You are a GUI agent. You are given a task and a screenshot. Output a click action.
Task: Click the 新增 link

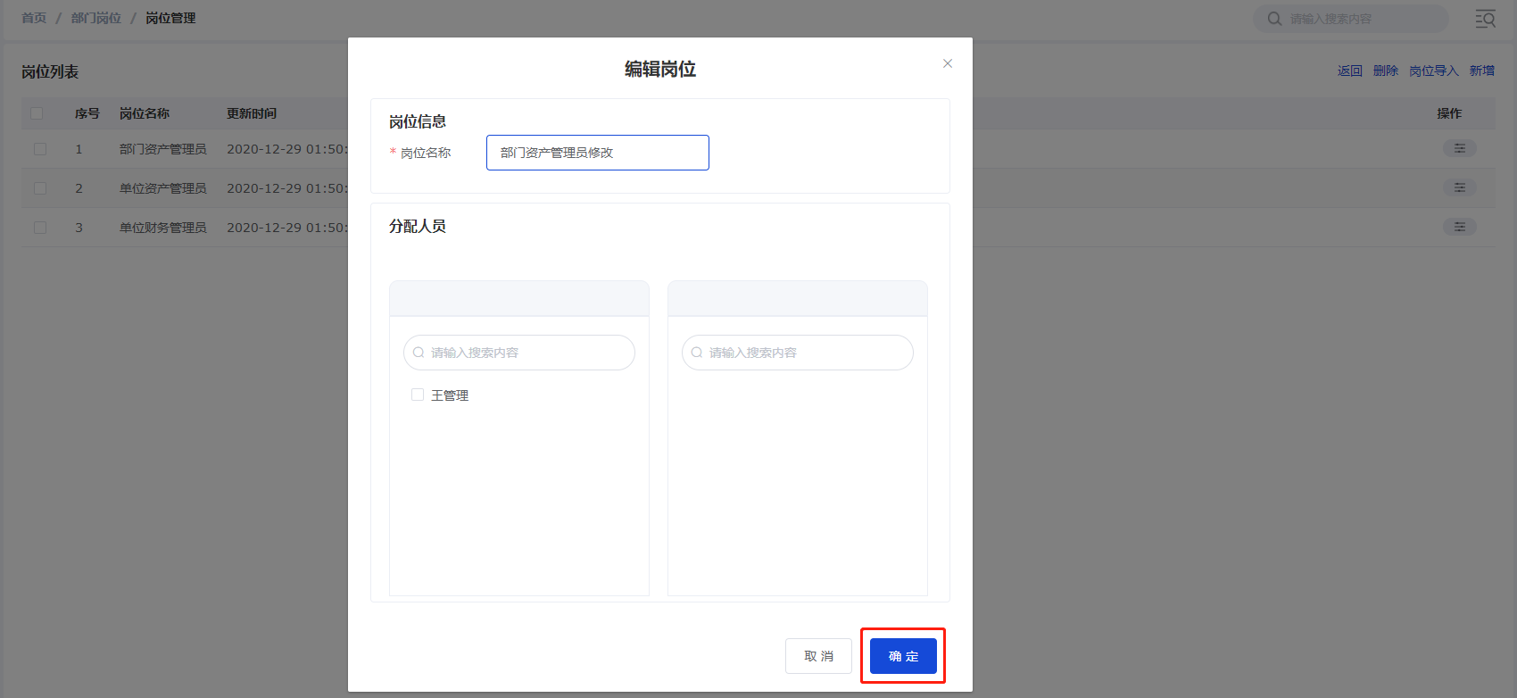[1481, 71]
